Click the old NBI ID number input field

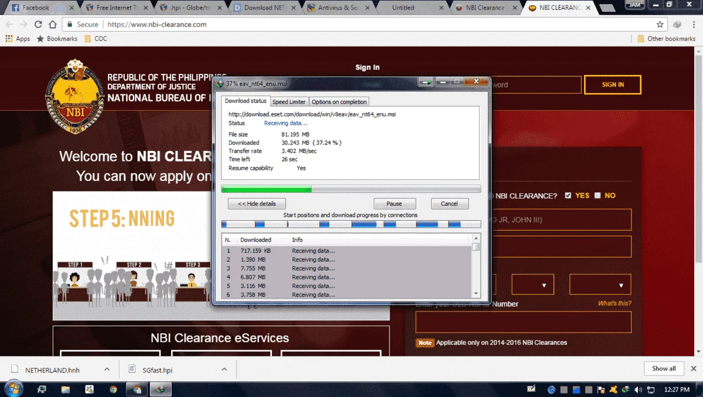523,322
